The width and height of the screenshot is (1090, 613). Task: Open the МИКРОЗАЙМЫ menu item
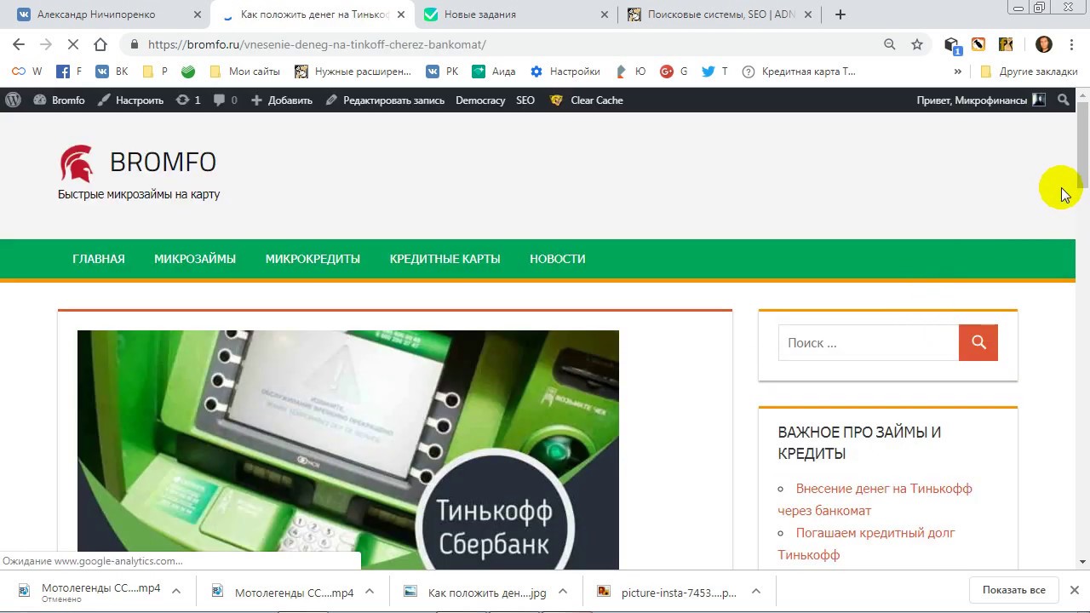(x=195, y=259)
